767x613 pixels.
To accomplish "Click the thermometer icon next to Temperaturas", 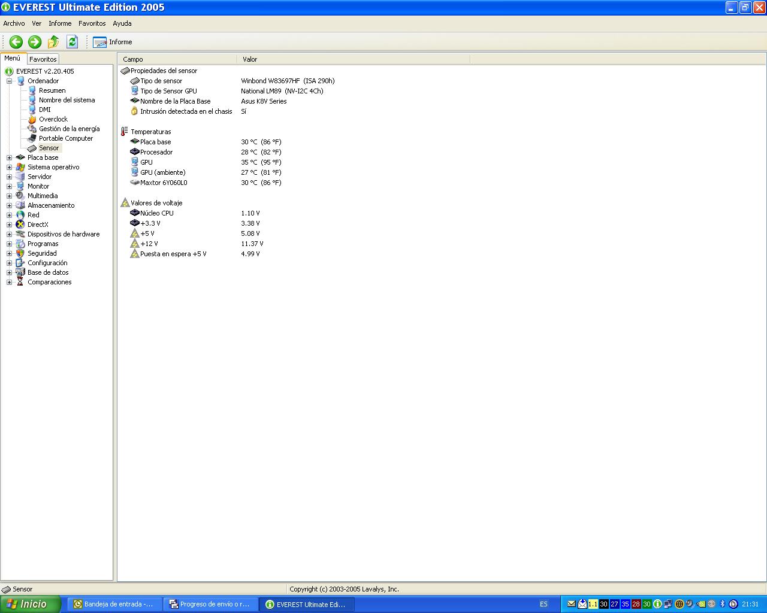I will coord(125,132).
